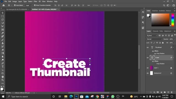Create a new group folder
Screen dimensions: 176x99
(165, 92)
